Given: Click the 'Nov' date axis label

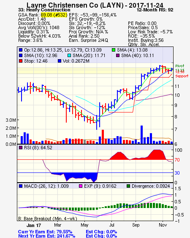Looking at the screenshot, I should 163,225.
